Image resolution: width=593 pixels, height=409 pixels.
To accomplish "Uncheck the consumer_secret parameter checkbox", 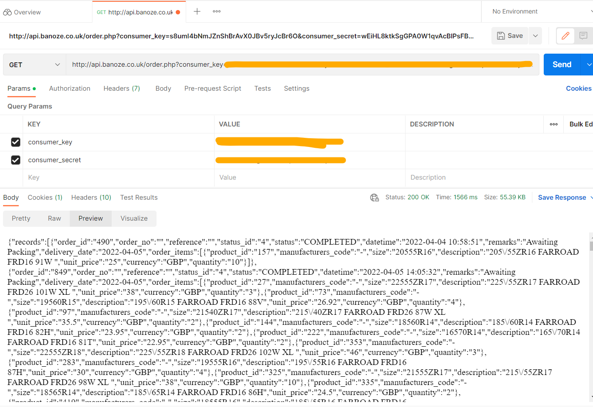I will (x=16, y=160).
